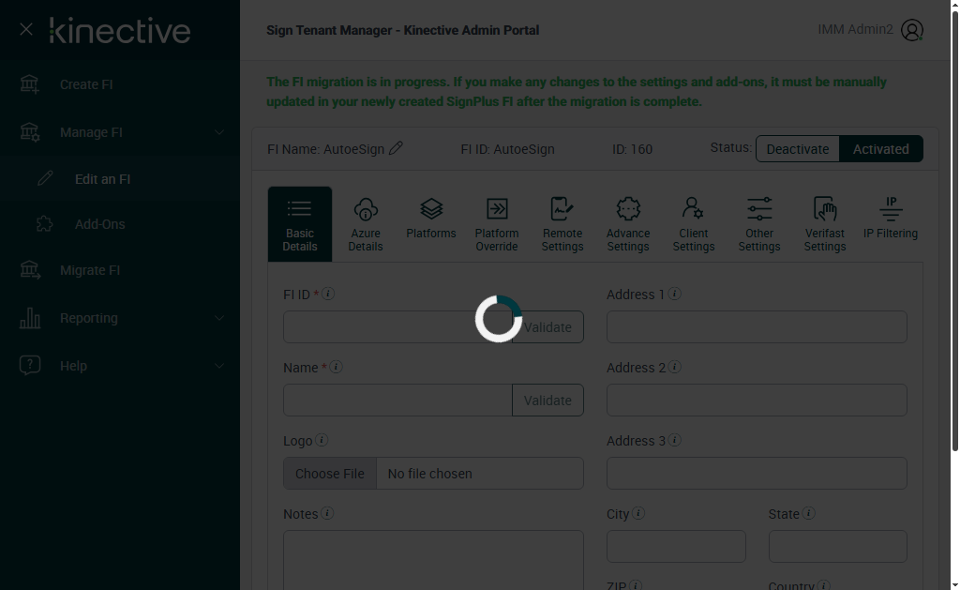The image size is (960, 590).
Task: Edit FI name with the pencil icon
Action: [x=397, y=148]
